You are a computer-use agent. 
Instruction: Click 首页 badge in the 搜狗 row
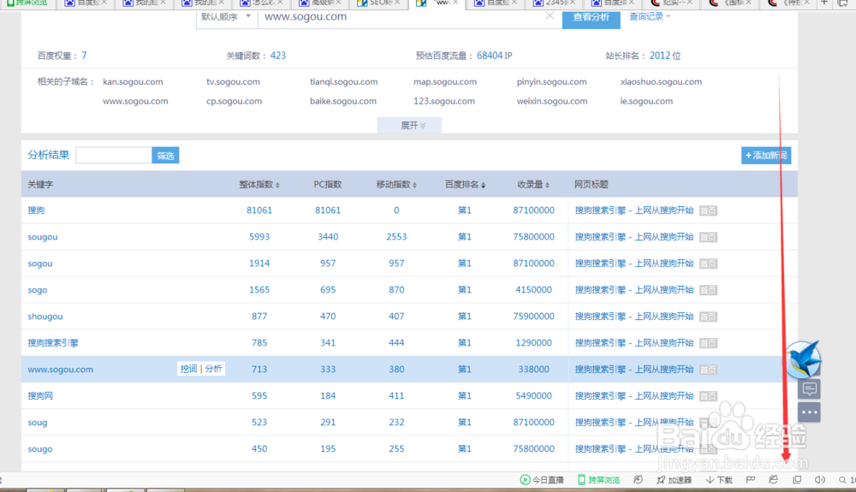point(708,210)
